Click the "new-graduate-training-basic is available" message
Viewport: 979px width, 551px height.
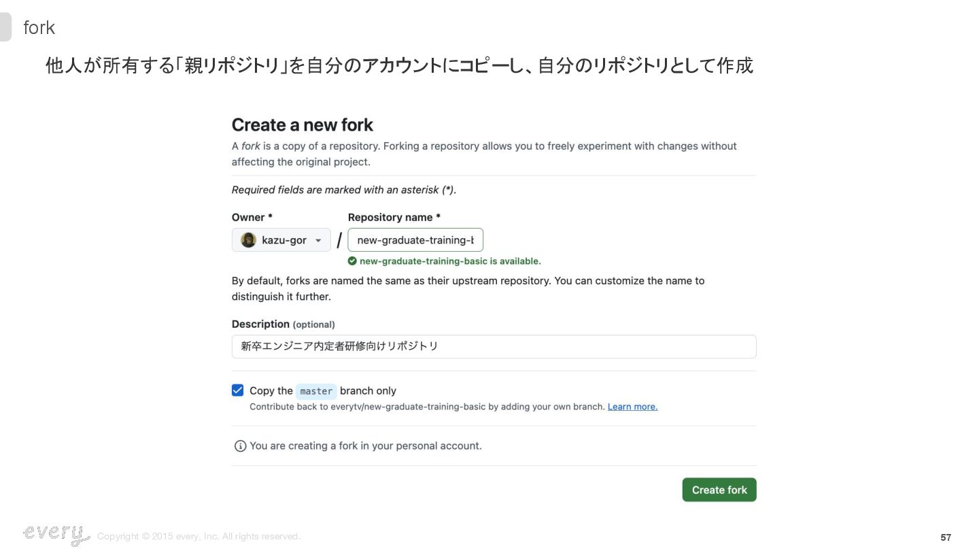pos(450,261)
